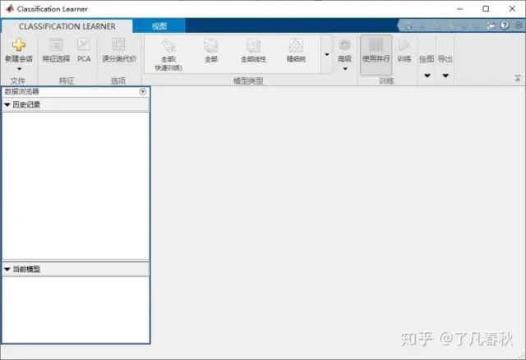Open the quick access toolbar options arrow
The height and width of the screenshot is (360, 526).
[519, 25]
